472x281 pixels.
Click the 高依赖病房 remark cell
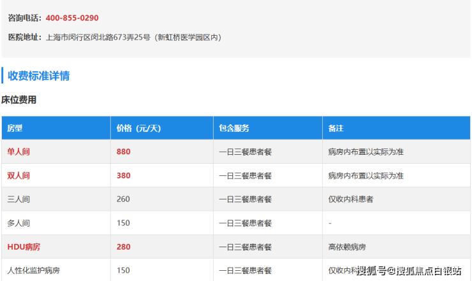(347, 247)
